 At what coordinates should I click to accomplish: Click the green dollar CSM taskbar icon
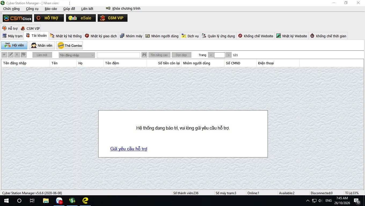[x=72, y=201]
